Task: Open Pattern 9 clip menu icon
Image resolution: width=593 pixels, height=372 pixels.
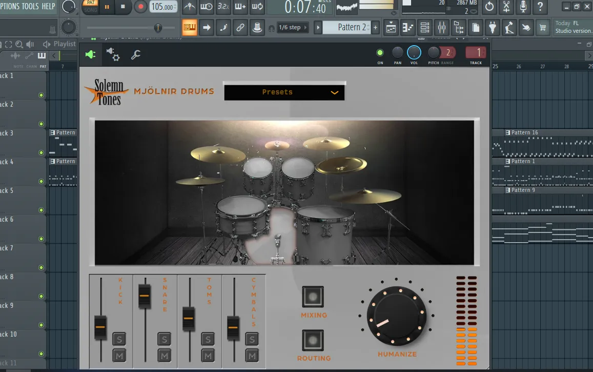Action: (x=507, y=190)
